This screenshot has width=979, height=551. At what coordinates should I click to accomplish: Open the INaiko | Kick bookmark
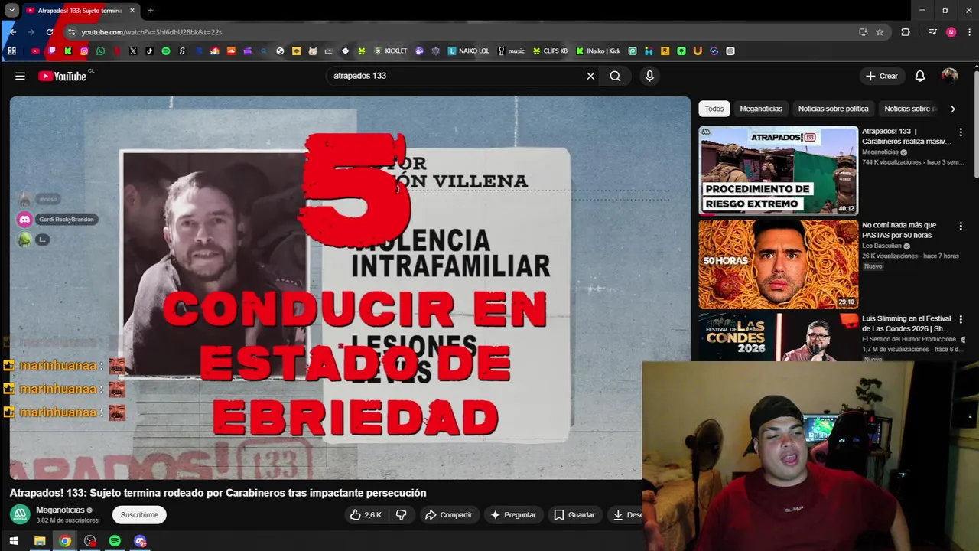598,51
